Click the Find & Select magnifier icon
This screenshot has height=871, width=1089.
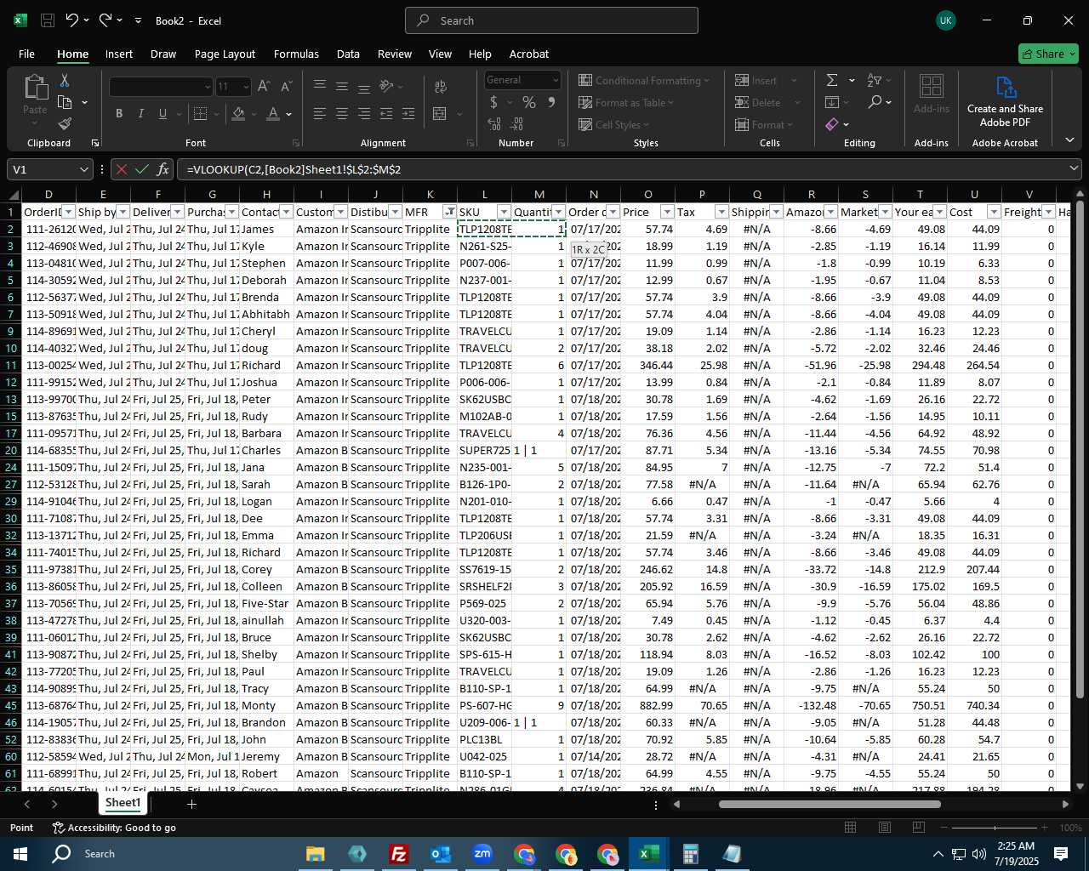tap(875, 102)
